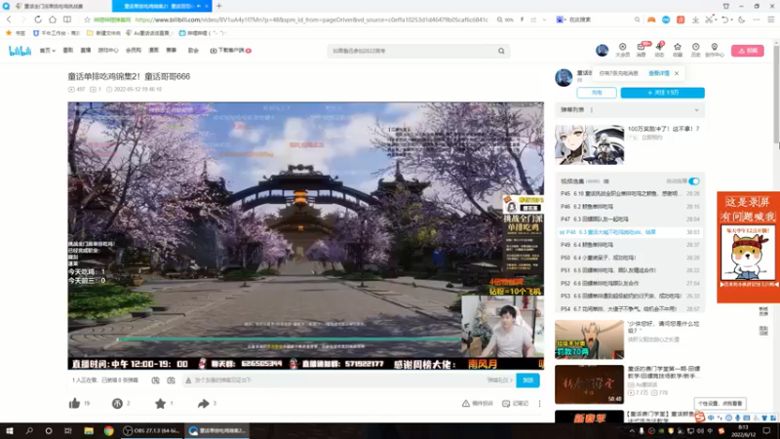Click the pink 投稿 upload button
The image size is (780, 439).
(x=747, y=51)
